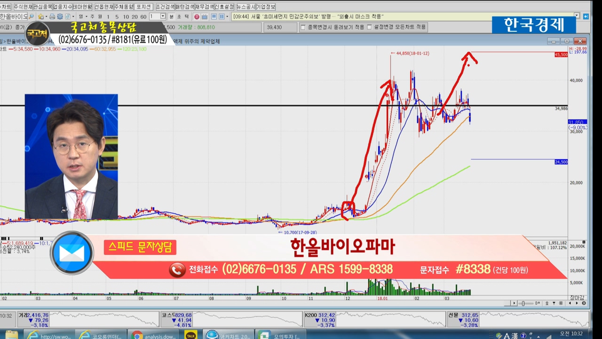
Task: Open KakaoTalk from the taskbar
Action: (190, 335)
